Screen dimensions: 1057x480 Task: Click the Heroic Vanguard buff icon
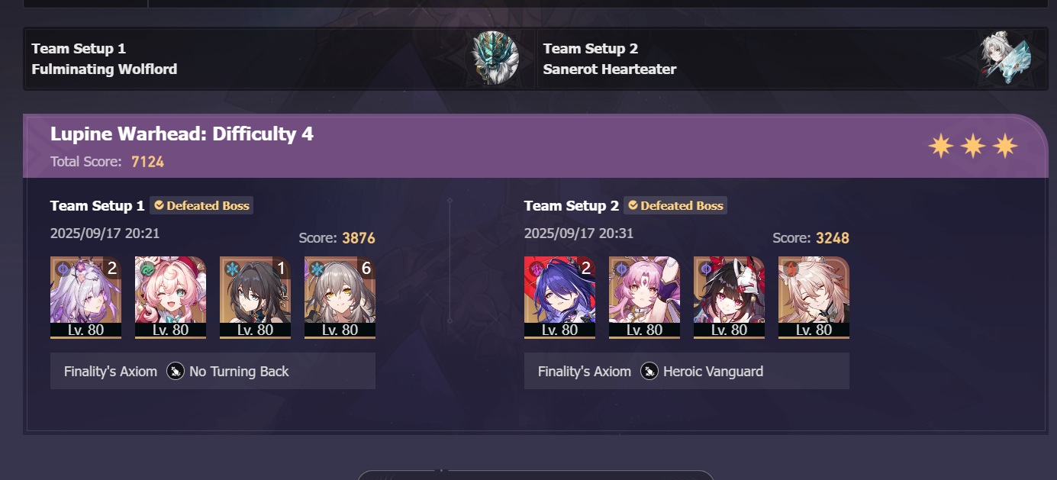[649, 372]
